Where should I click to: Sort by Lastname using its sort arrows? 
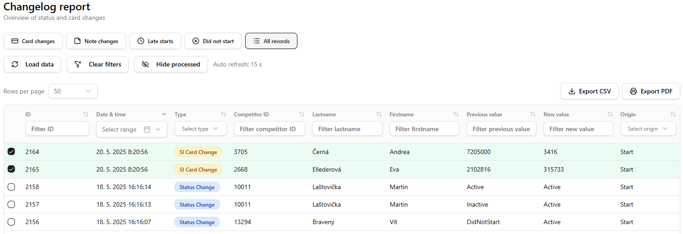379,115
